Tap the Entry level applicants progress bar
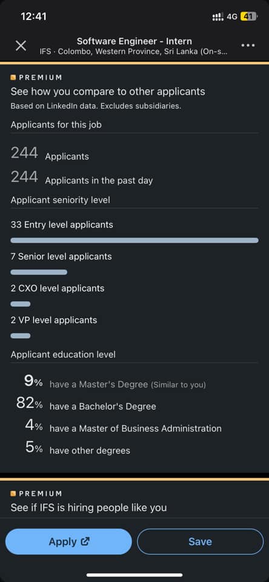The width and height of the screenshot is (269, 582). (134, 241)
